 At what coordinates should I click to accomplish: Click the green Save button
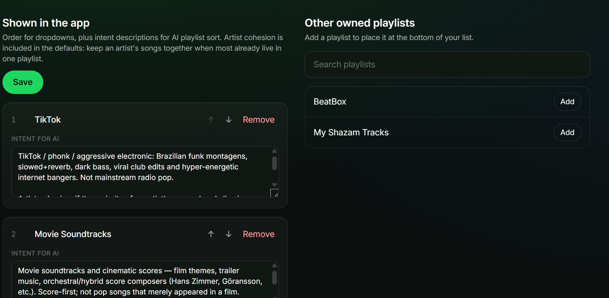click(23, 82)
